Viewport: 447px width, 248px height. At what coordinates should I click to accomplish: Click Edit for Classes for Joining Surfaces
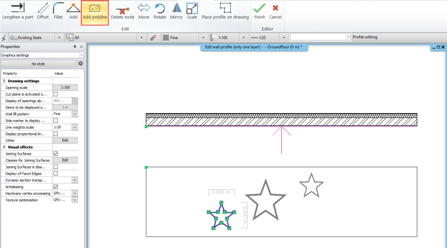65,160
